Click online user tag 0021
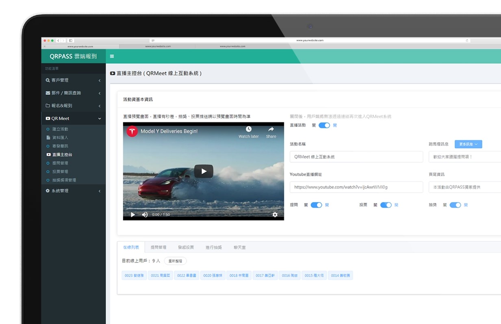This screenshot has height=324, width=501. pyautogui.click(x=160, y=276)
